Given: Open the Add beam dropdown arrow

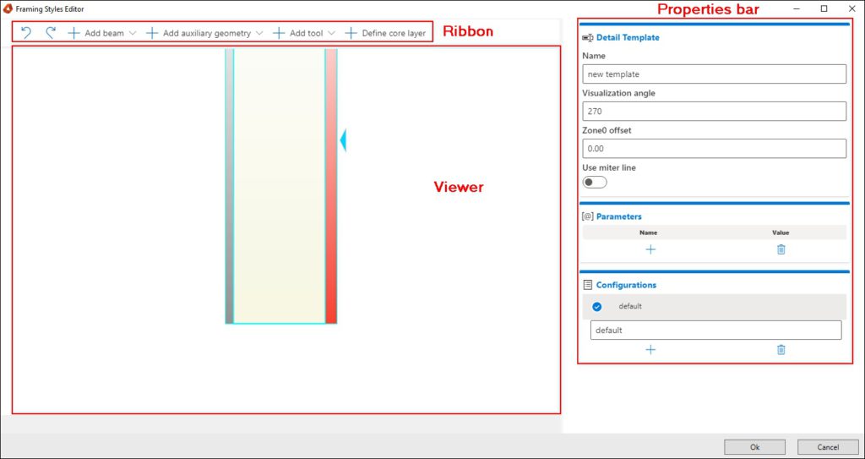Looking at the screenshot, I should pyautogui.click(x=133, y=33).
